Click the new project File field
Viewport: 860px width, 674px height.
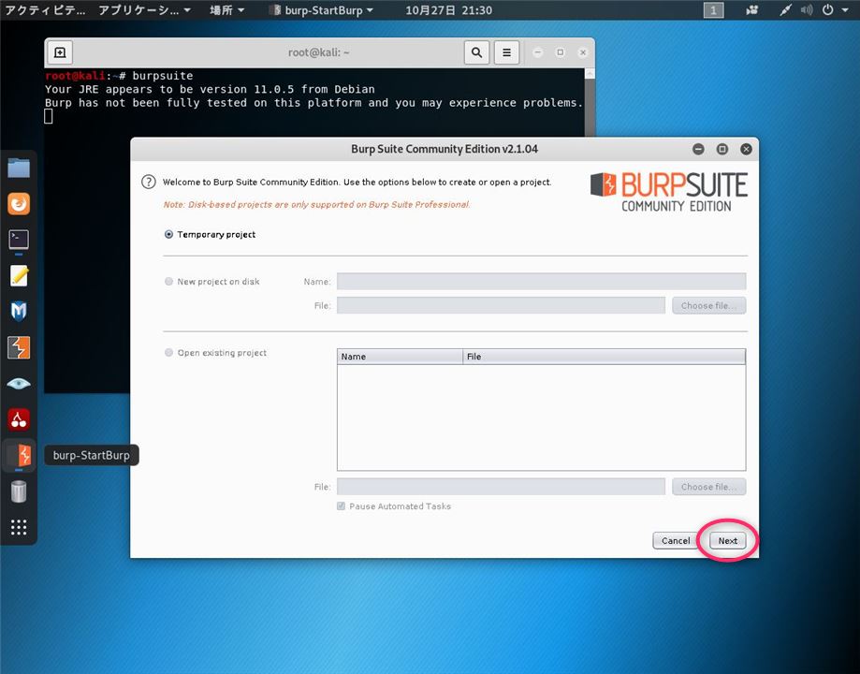[501, 306]
